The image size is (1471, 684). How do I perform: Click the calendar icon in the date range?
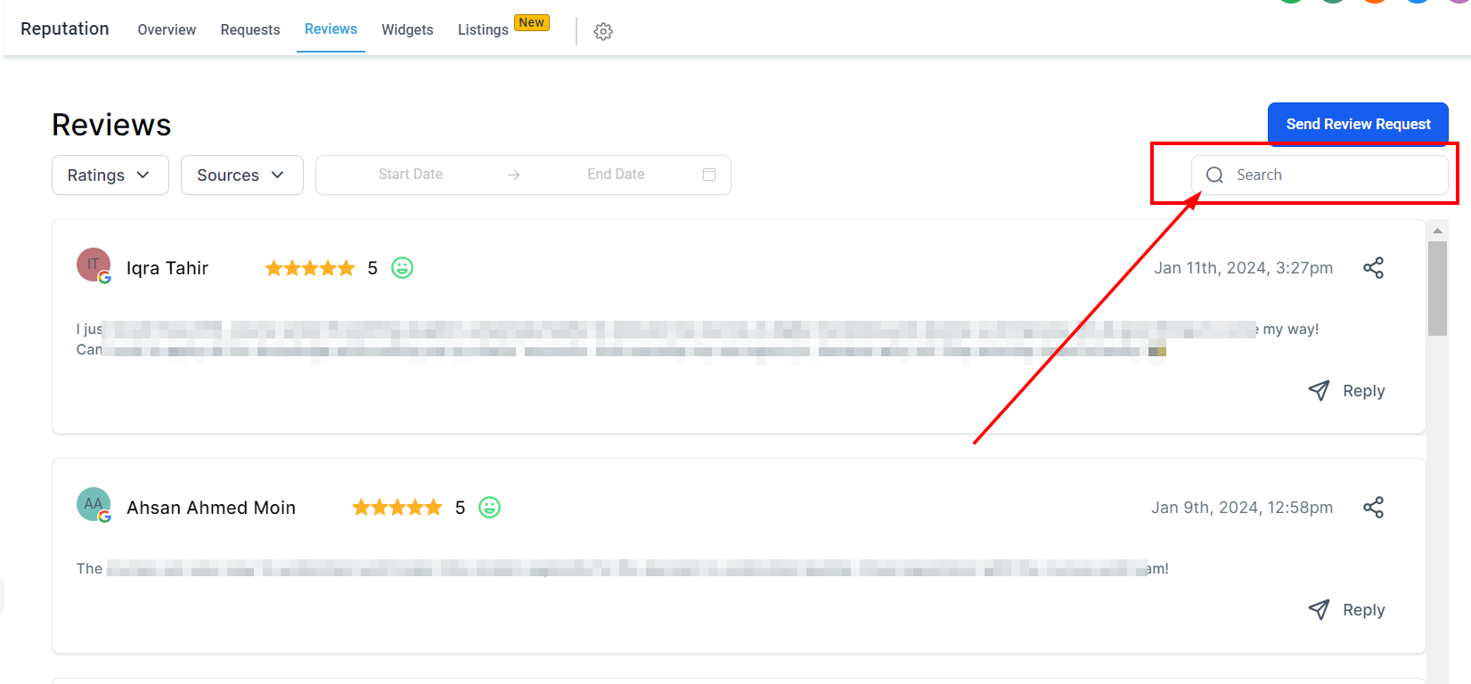click(709, 175)
